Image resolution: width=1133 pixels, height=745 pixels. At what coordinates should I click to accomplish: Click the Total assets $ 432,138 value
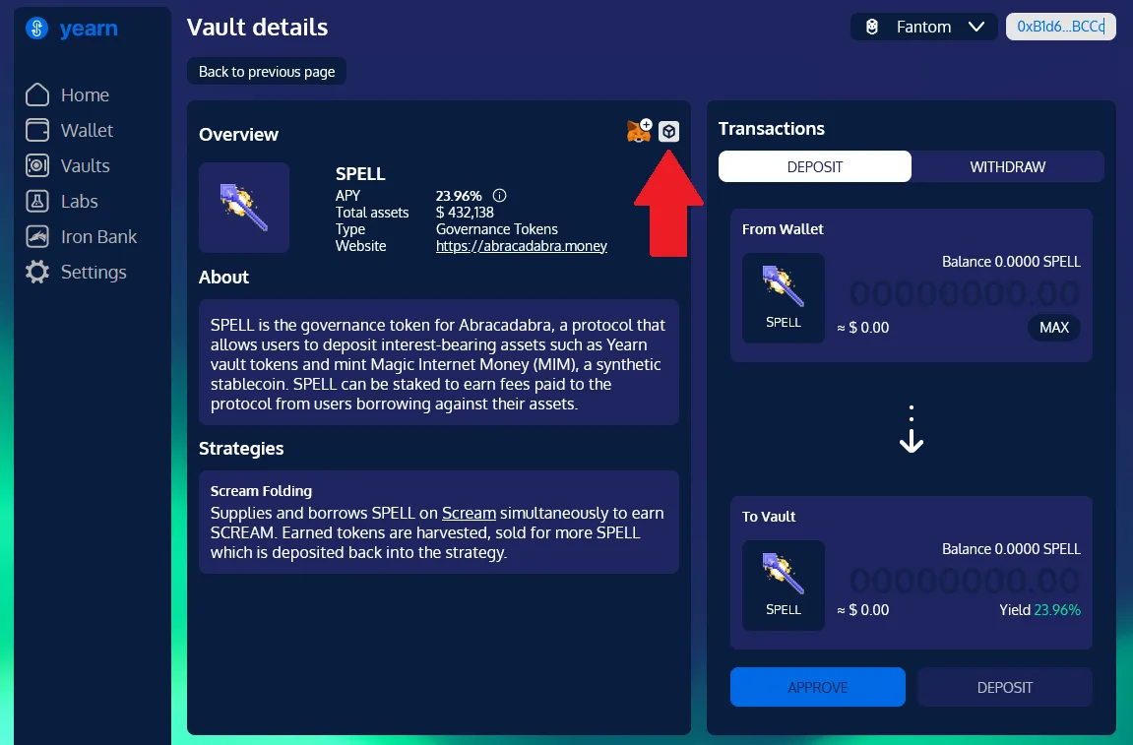pyautogui.click(x=465, y=213)
